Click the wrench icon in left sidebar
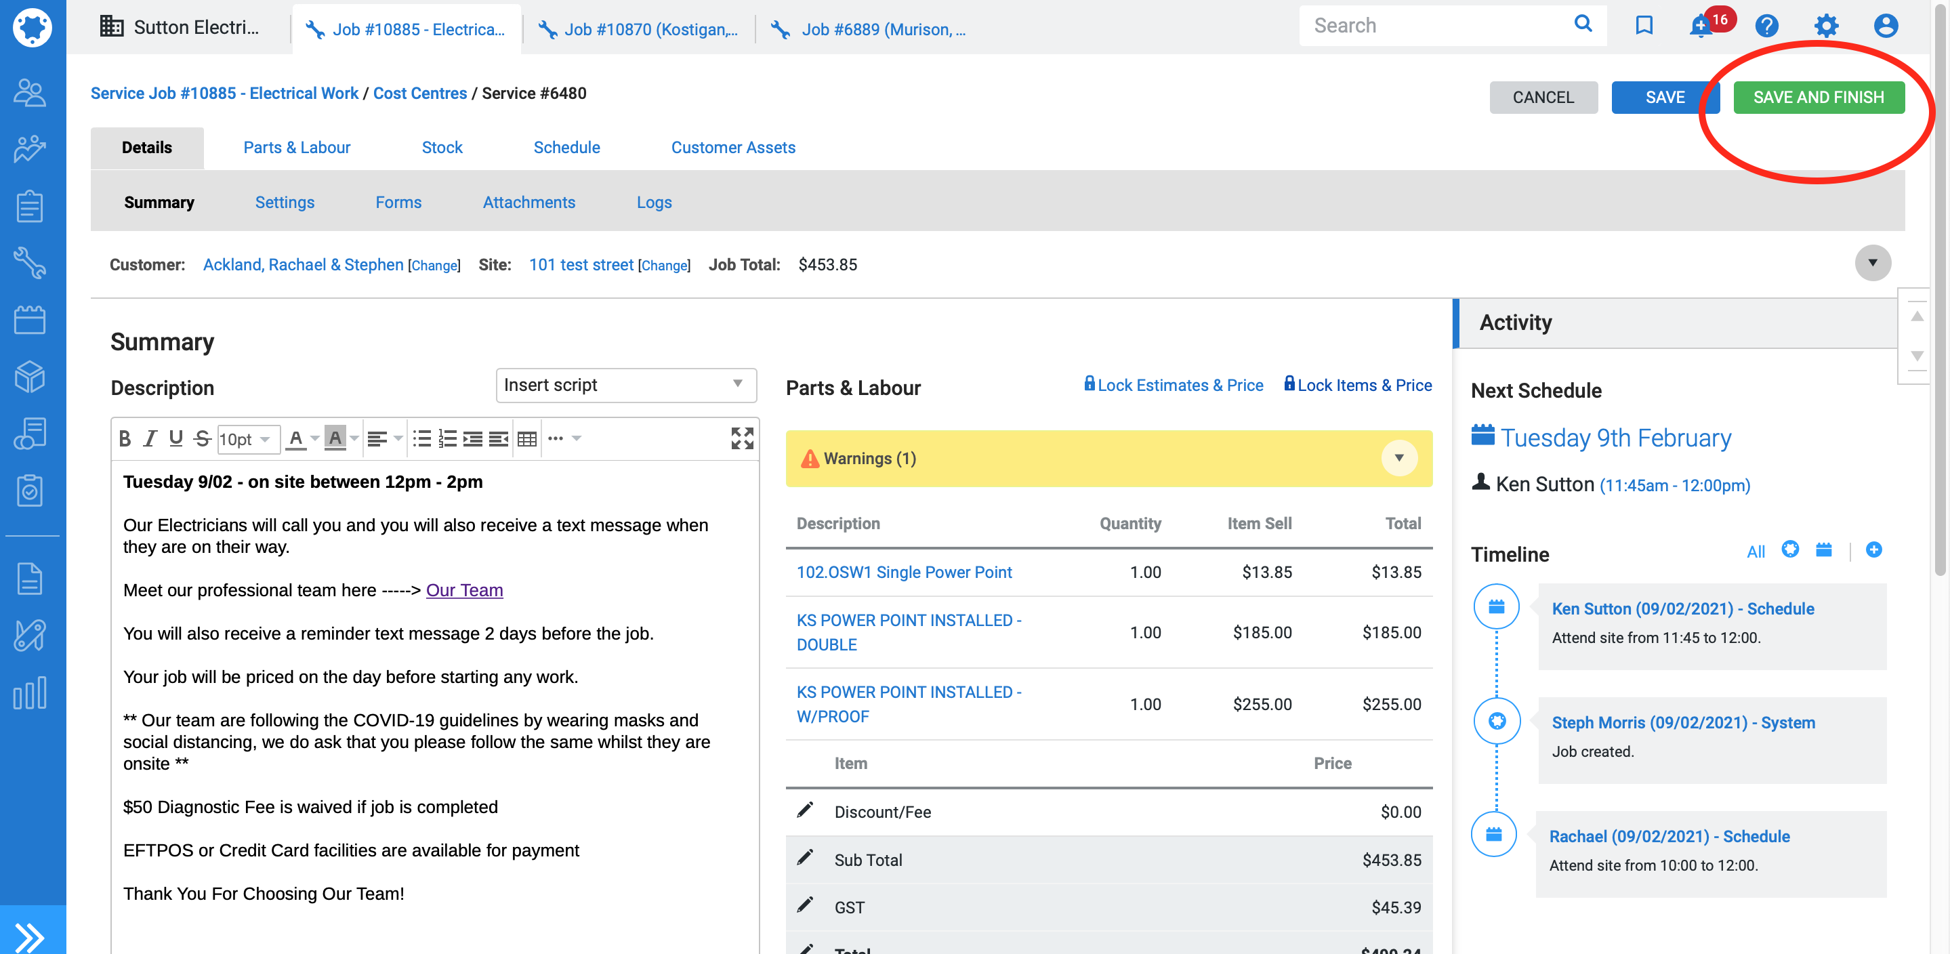 (x=30, y=263)
